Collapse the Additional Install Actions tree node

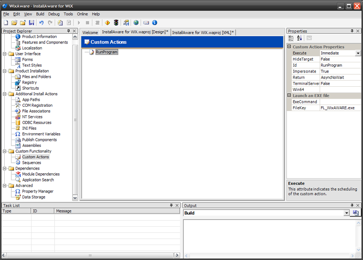pos(4,94)
